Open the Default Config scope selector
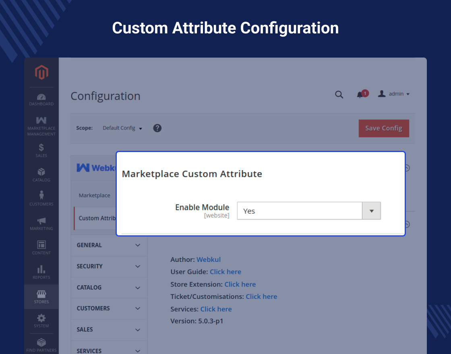The image size is (451, 354). pos(122,128)
